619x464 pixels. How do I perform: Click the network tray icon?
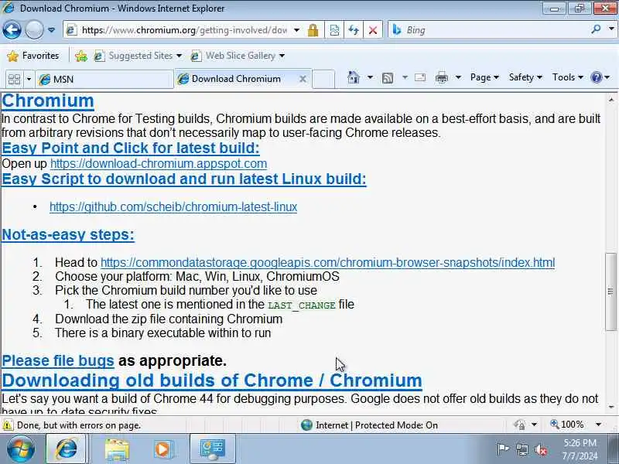click(x=522, y=449)
